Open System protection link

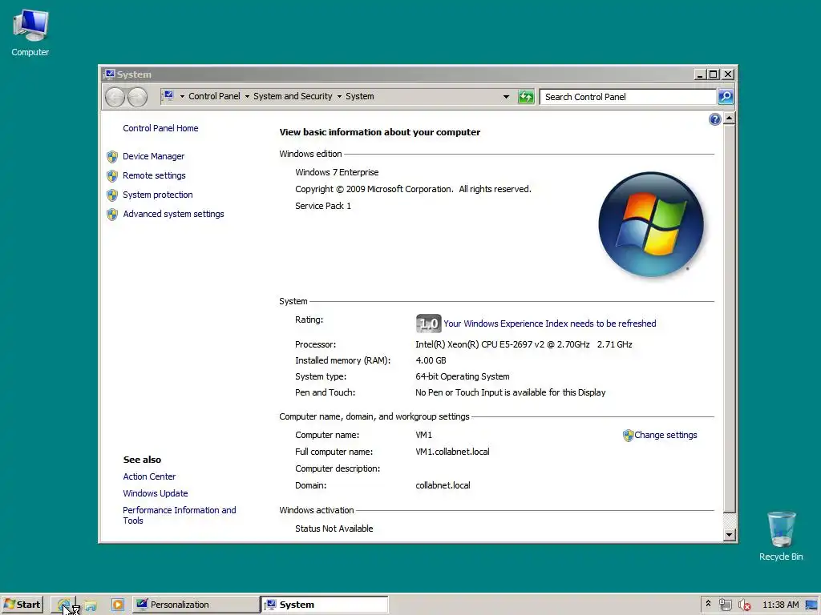[x=158, y=195]
